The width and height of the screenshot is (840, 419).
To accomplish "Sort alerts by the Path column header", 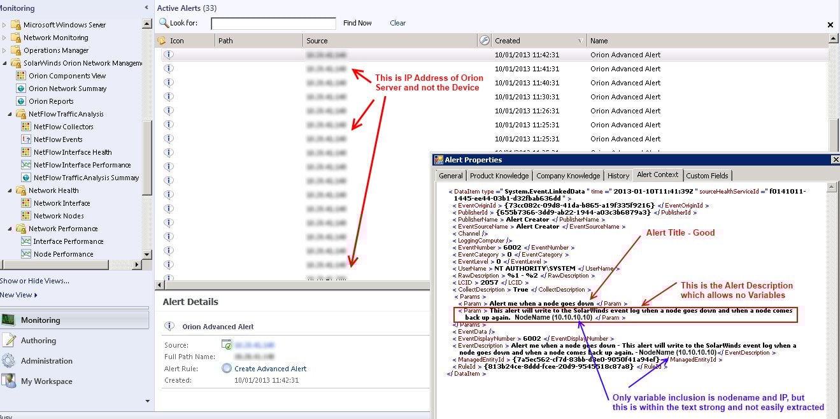I will coord(259,41).
